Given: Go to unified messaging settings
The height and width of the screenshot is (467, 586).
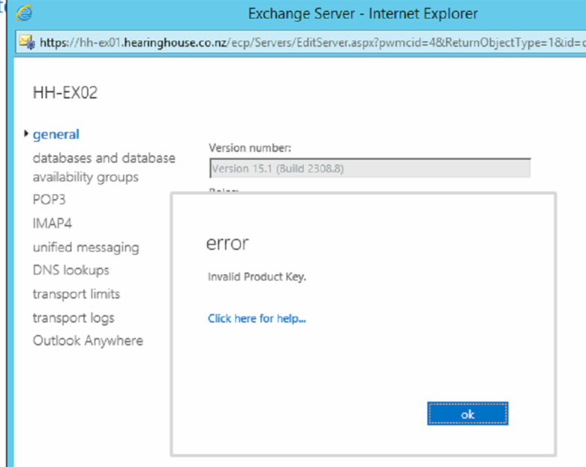Looking at the screenshot, I should 86,248.
